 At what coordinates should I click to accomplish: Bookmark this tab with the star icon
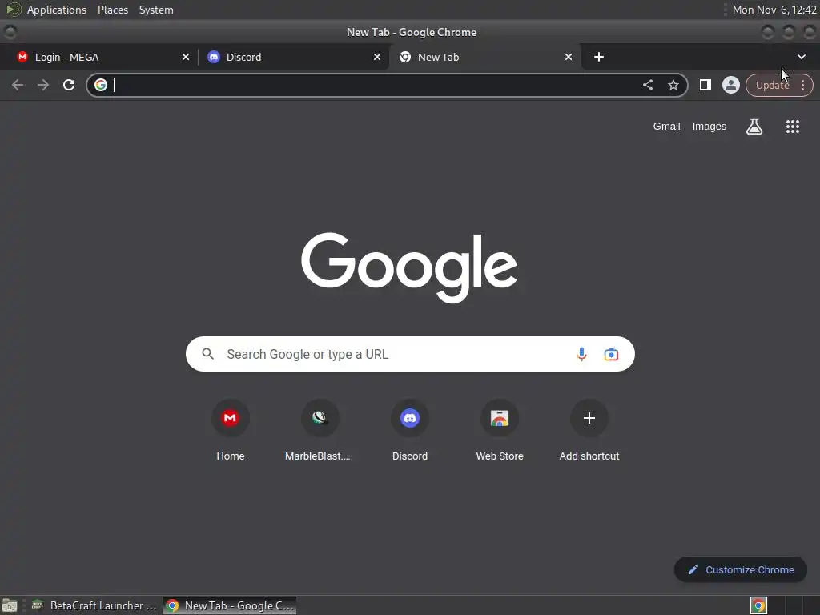pos(673,85)
